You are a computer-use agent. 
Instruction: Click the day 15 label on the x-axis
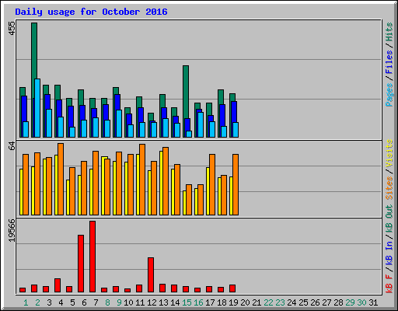(x=187, y=302)
